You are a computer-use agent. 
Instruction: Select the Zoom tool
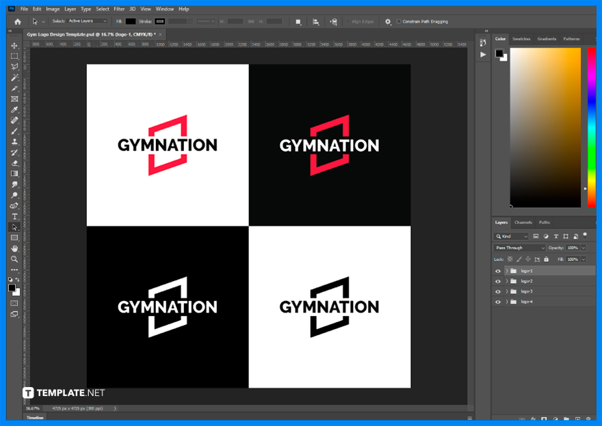[14, 258]
